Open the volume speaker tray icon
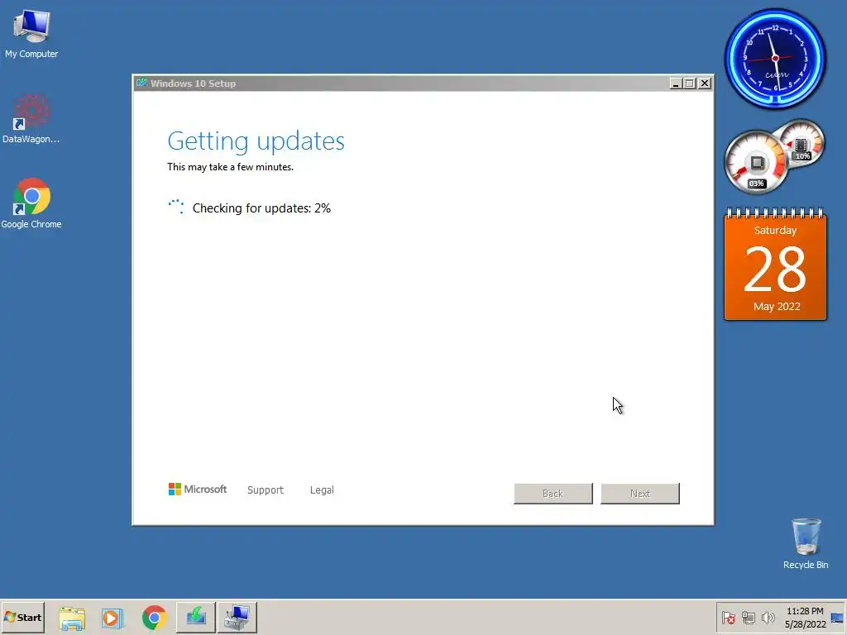The width and height of the screenshot is (847, 635). (x=768, y=618)
